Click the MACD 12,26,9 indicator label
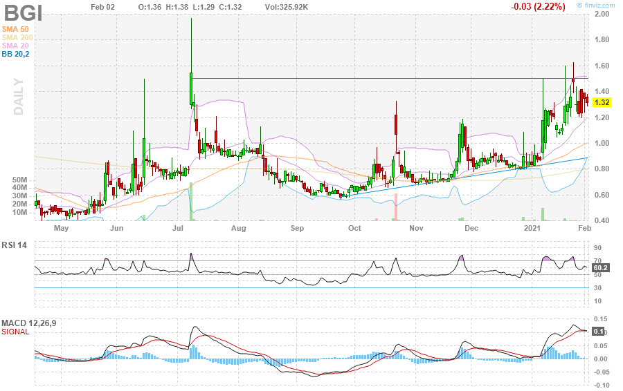 [28, 323]
